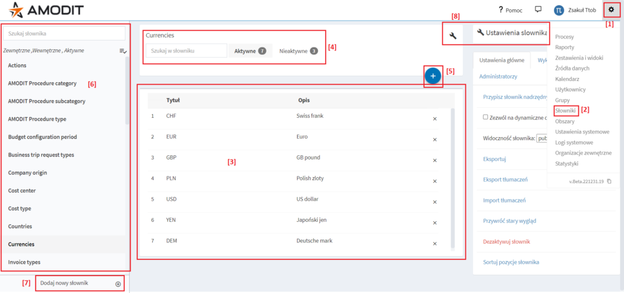Click the Szukaj słownika search field
Image resolution: width=624 pixels, height=293 pixels.
65,33
